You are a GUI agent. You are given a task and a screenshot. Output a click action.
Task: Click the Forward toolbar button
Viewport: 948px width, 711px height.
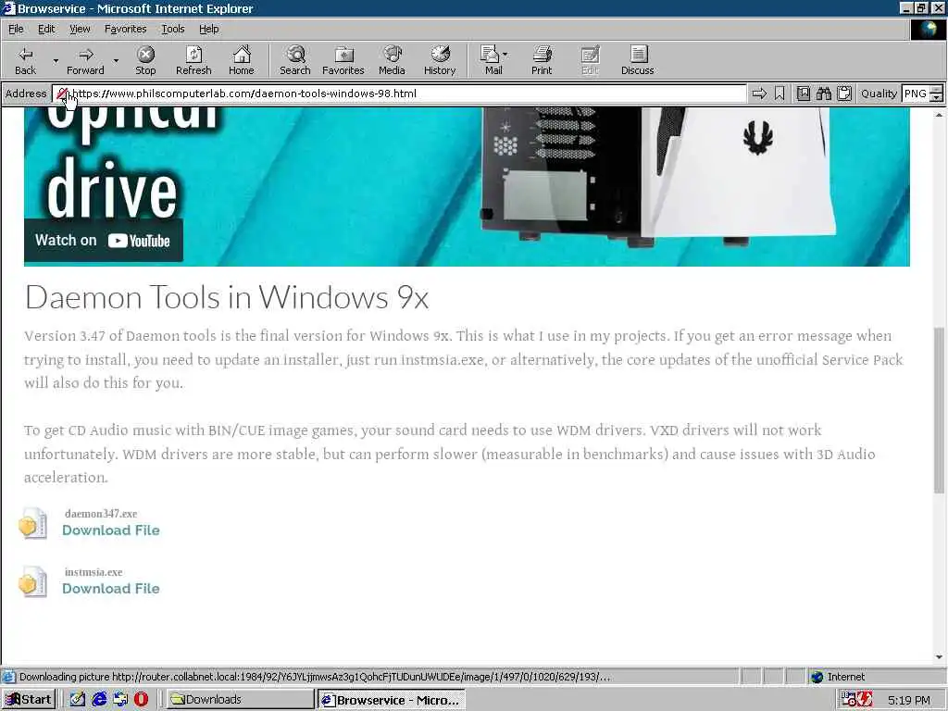pos(85,60)
